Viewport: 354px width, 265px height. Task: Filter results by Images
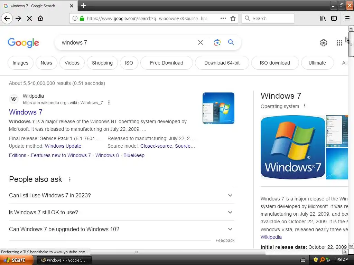(x=20, y=63)
